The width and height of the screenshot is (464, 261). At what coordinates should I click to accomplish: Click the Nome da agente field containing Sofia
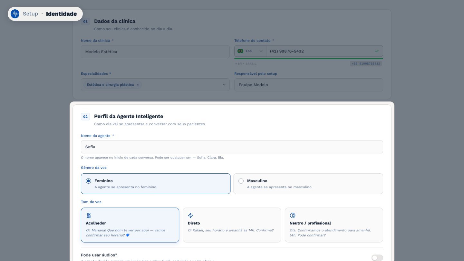point(232,147)
